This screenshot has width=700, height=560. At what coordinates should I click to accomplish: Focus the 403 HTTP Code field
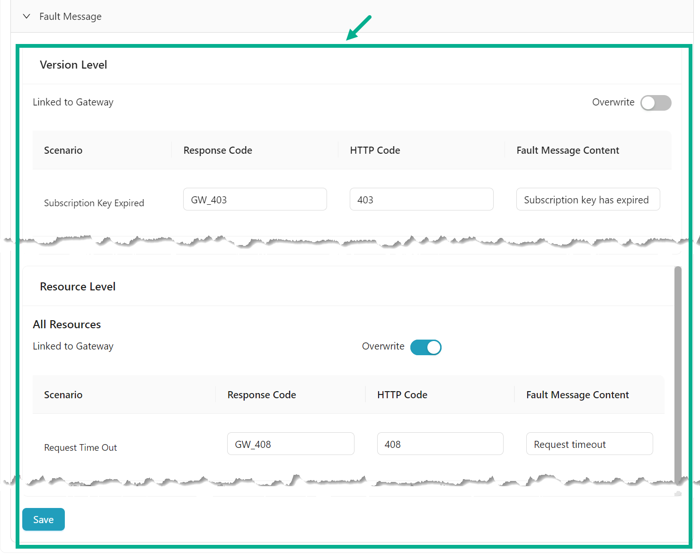tap(421, 200)
